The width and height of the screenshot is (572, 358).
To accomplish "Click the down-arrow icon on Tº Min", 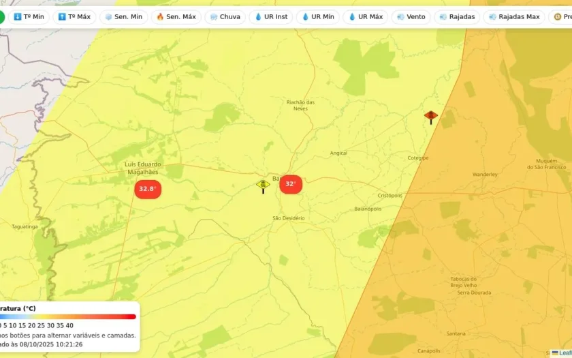I will click(18, 17).
